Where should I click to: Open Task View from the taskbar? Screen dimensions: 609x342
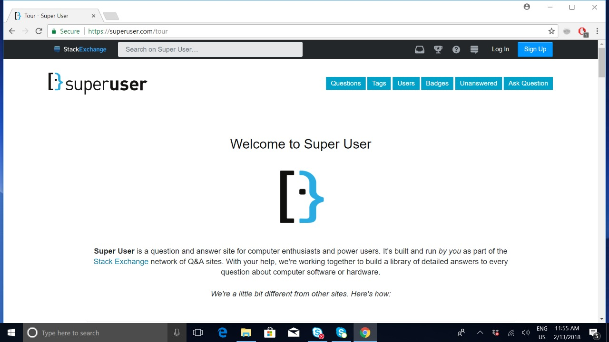[198, 332]
